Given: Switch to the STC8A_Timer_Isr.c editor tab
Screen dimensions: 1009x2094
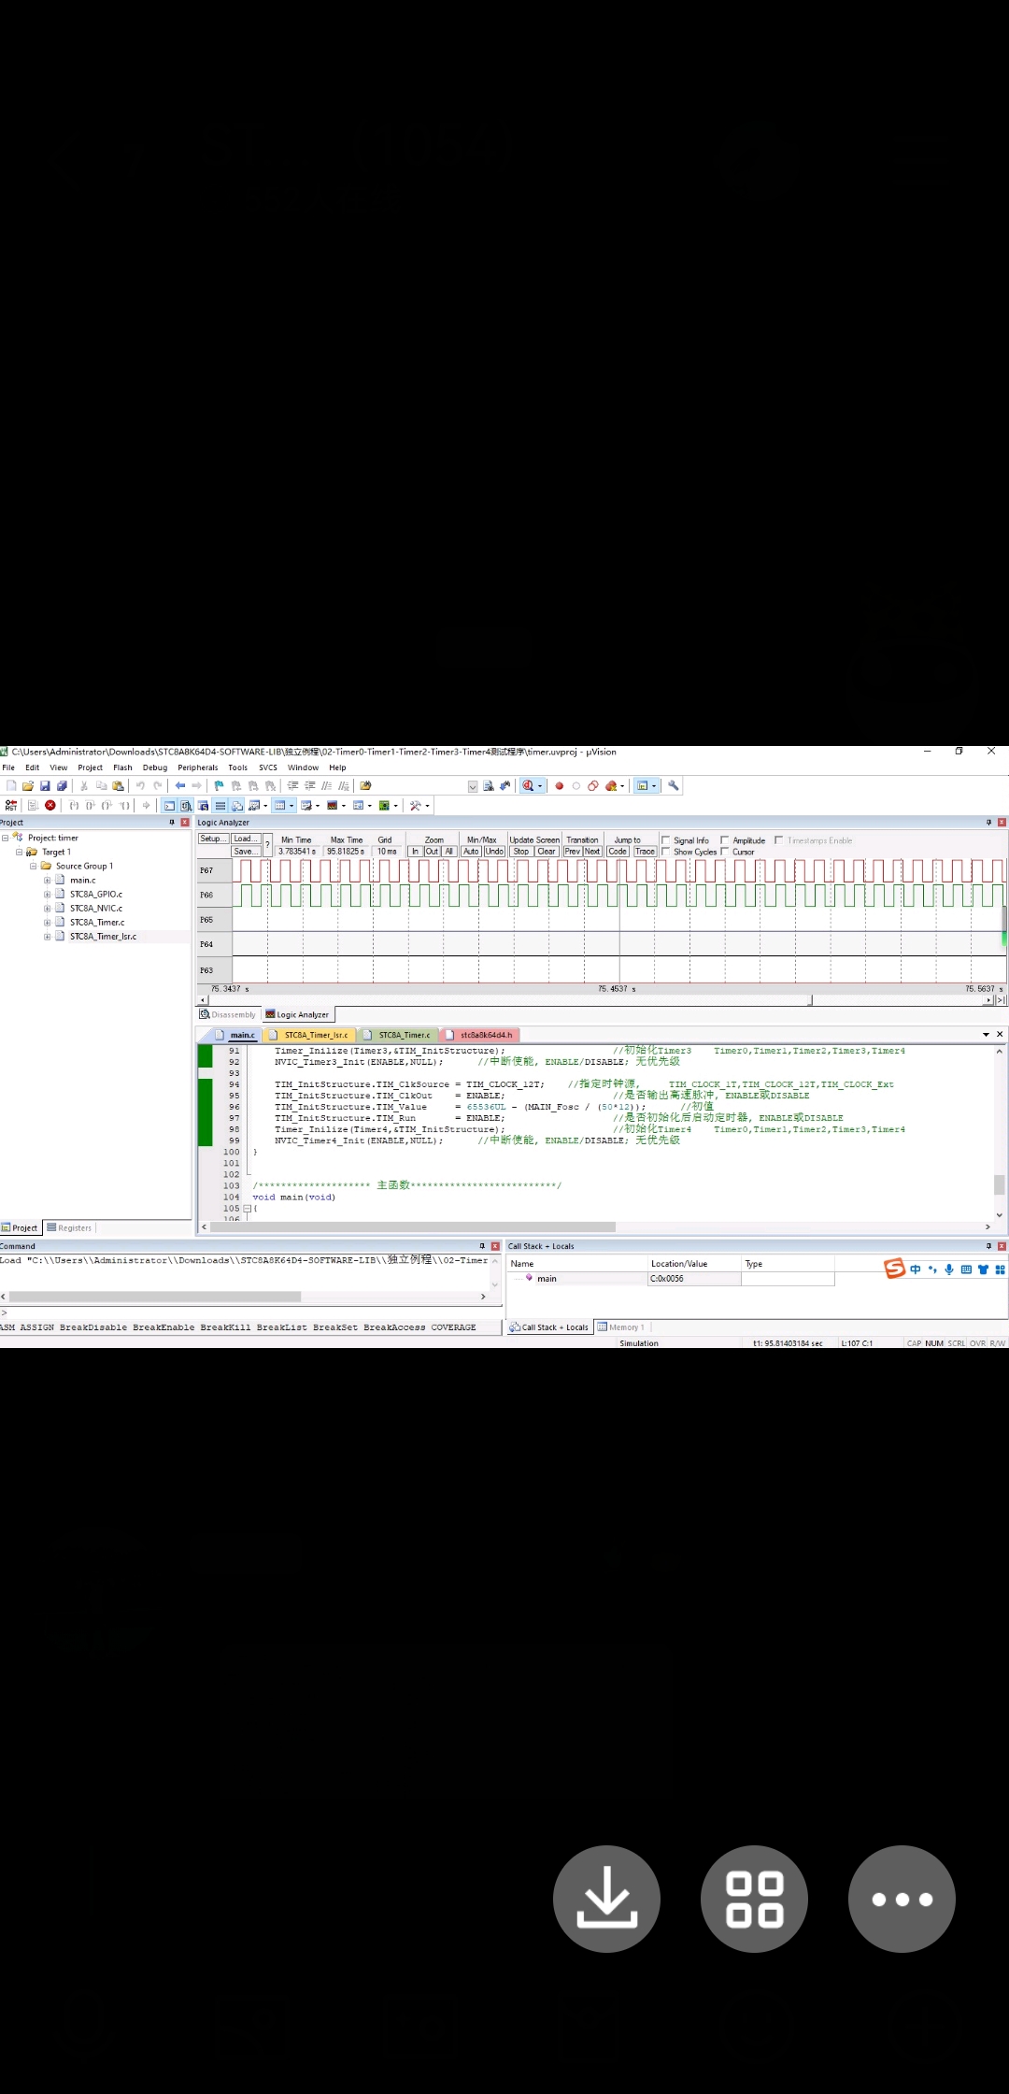Looking at the screenshot, I should (309, 1035).
